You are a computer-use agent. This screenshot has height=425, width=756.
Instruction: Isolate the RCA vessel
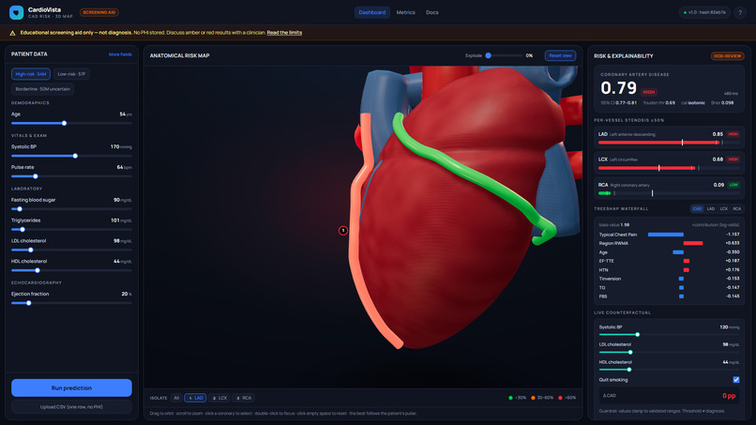244,398
